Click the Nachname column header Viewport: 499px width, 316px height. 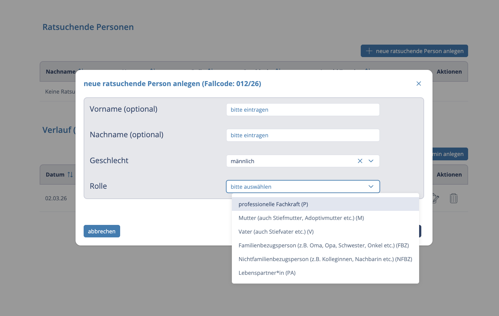click(x=61, y=72)
